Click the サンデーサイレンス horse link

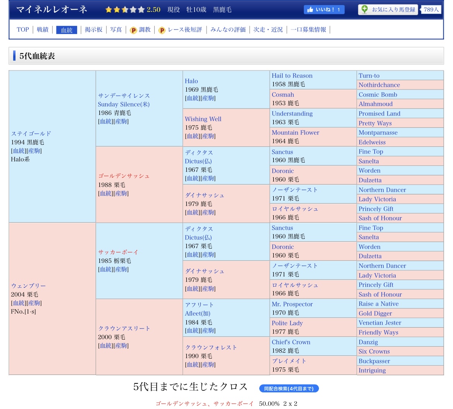[x=124, y=96]
